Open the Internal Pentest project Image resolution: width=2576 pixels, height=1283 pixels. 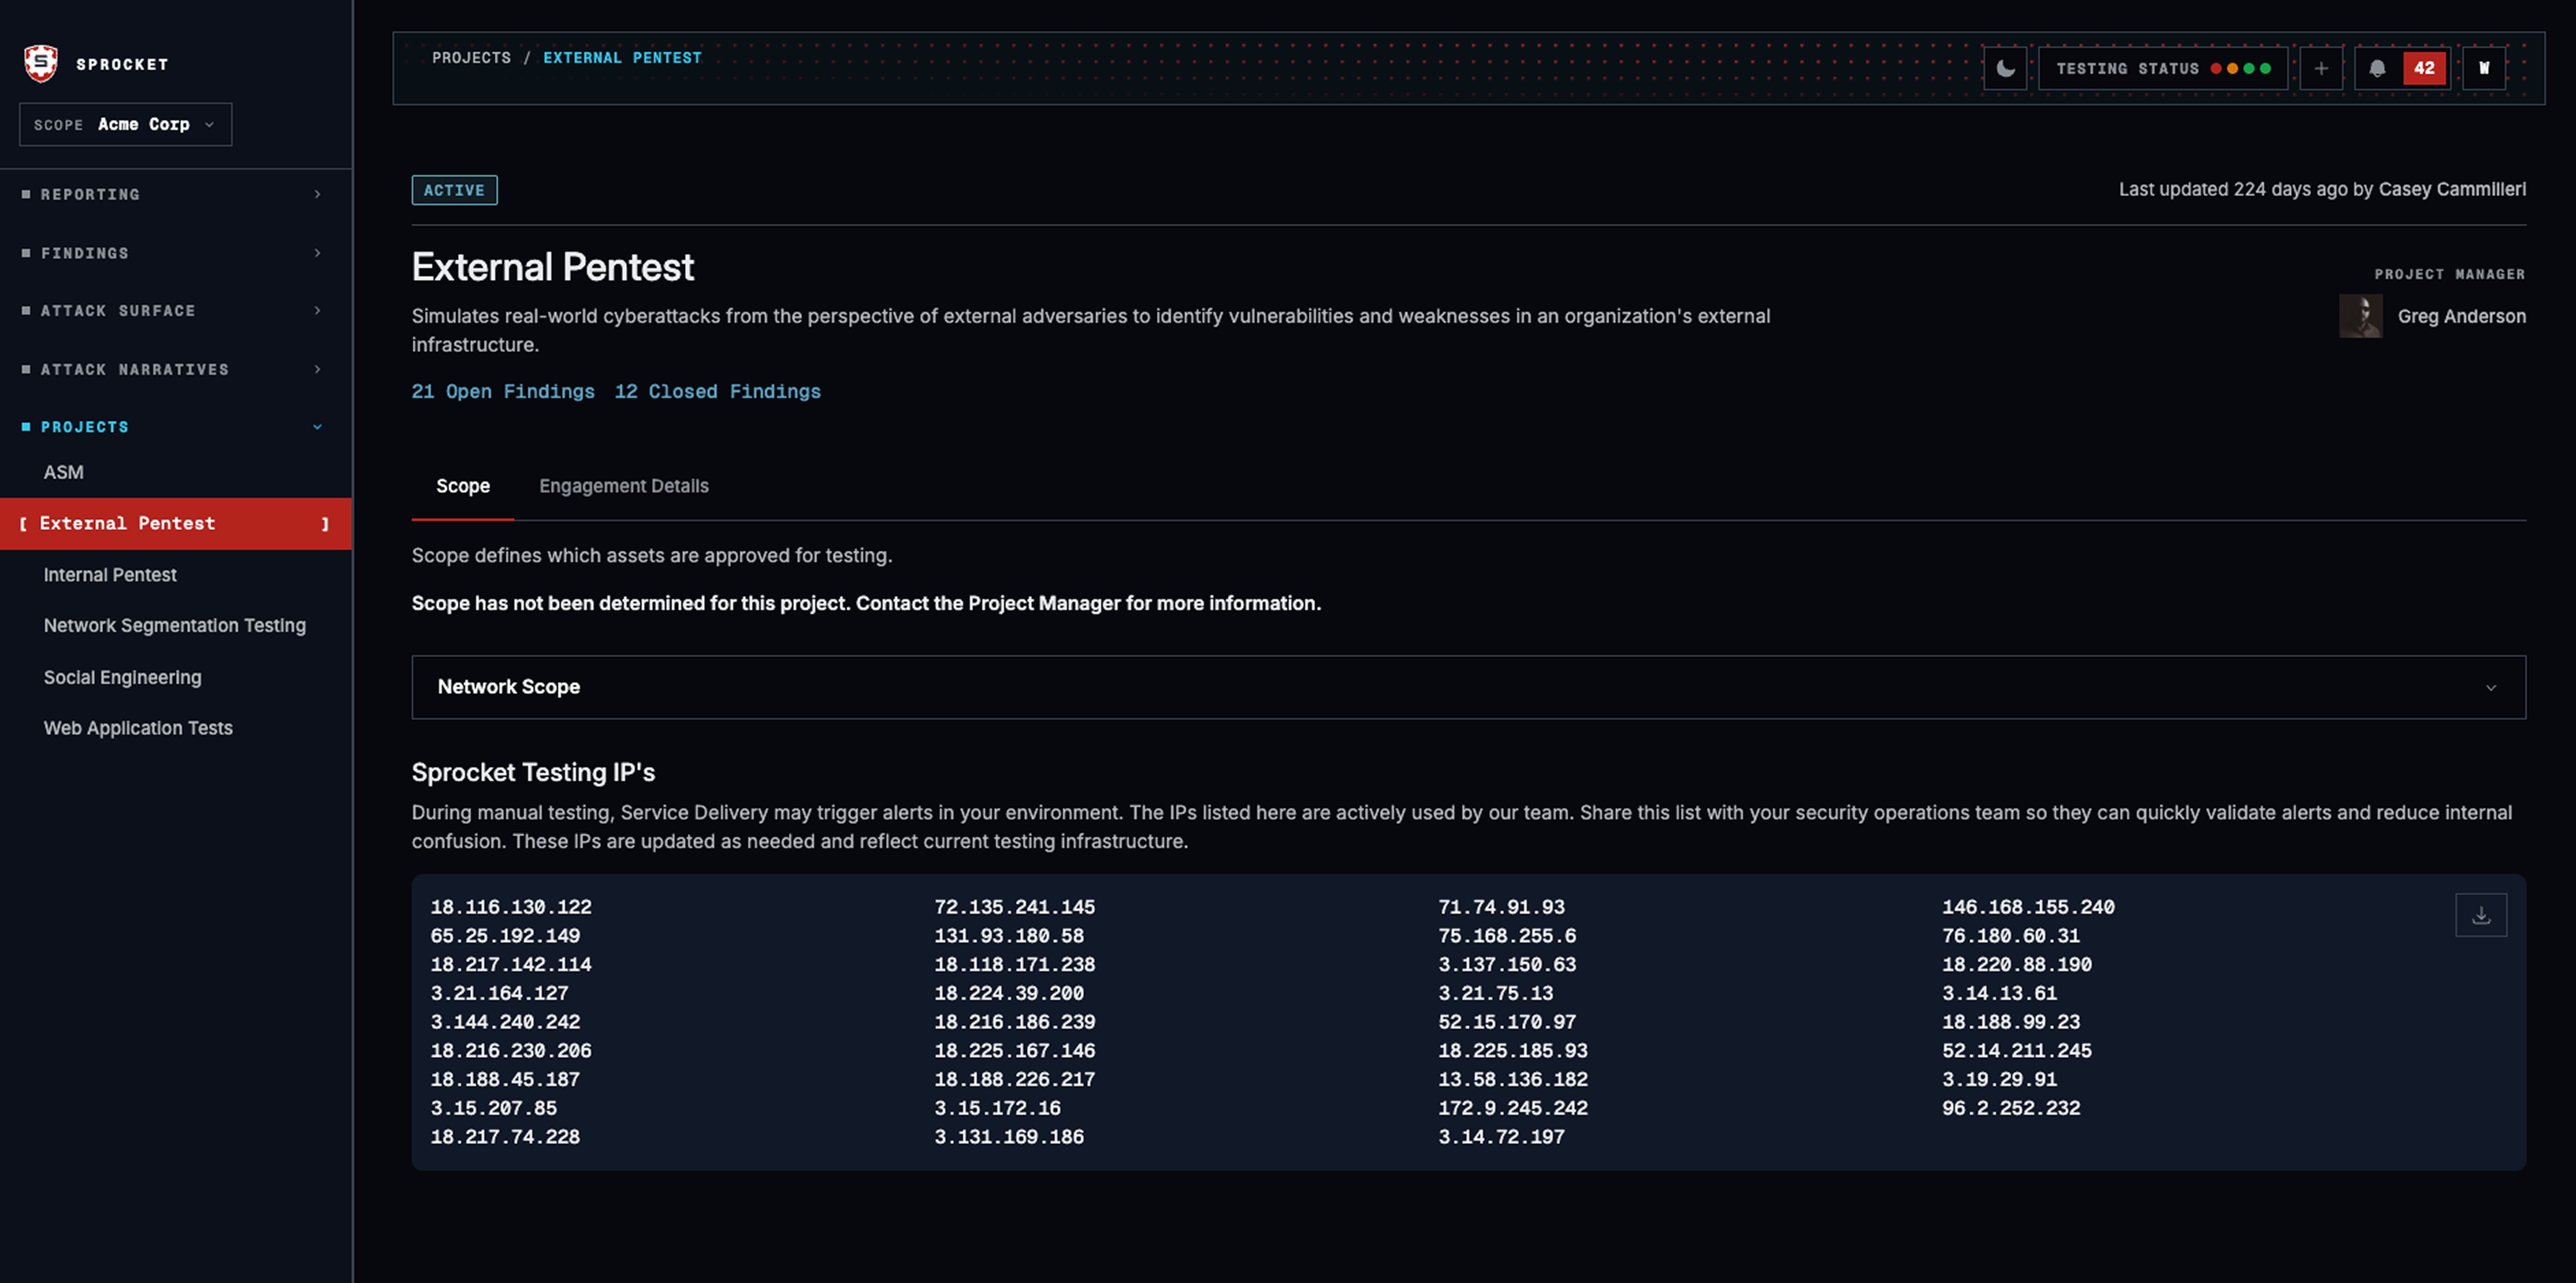tap(110, 575)
